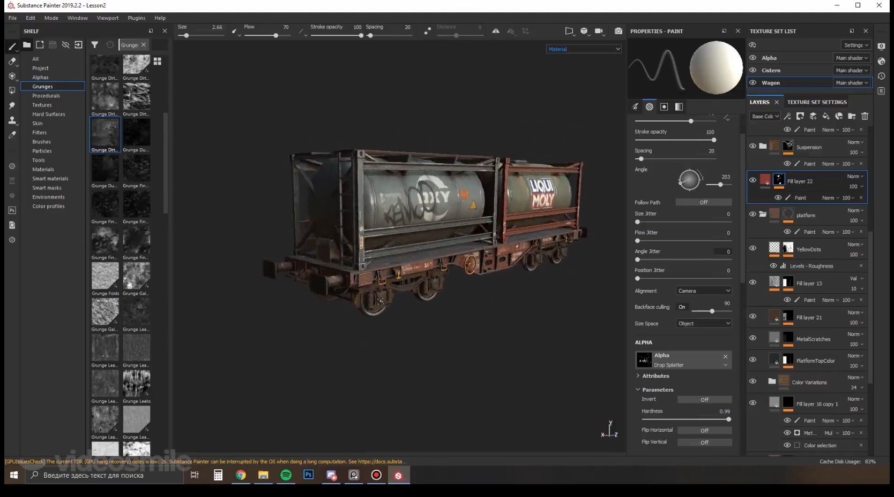This screenshot has height=497, width=894.
Task: Clear the Grunge search filter tag
Action: [144, 45]
